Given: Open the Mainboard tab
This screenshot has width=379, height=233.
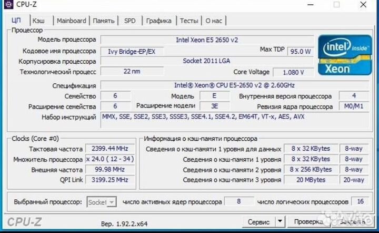Looking at the screenshot, I should pos(71,21).
